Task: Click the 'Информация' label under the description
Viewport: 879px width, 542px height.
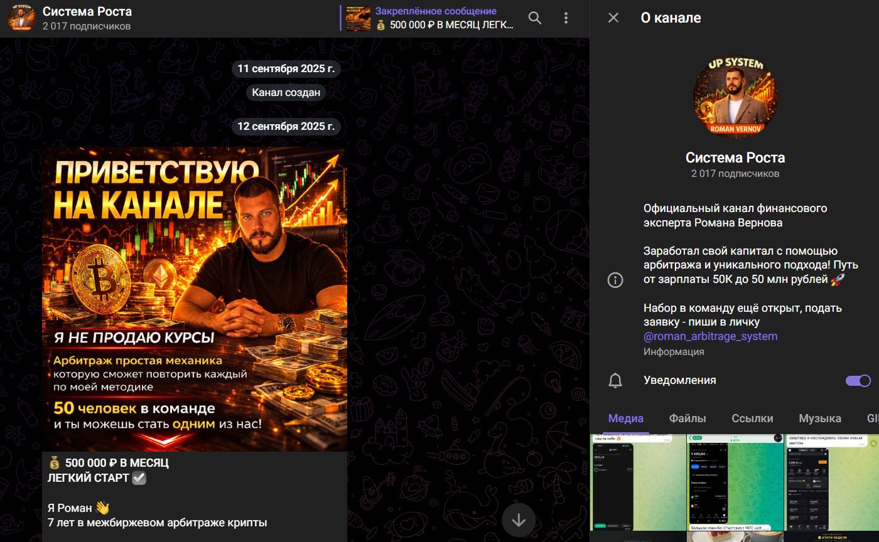Action: pos(674,352)
